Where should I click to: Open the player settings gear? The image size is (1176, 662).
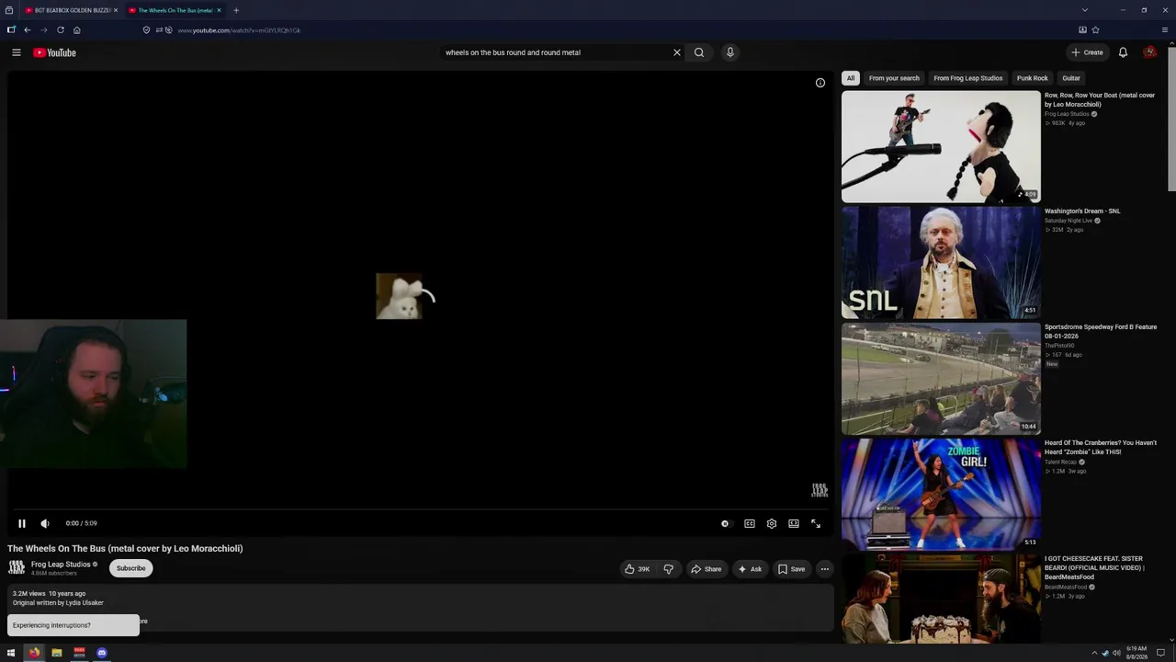point(772,523)
